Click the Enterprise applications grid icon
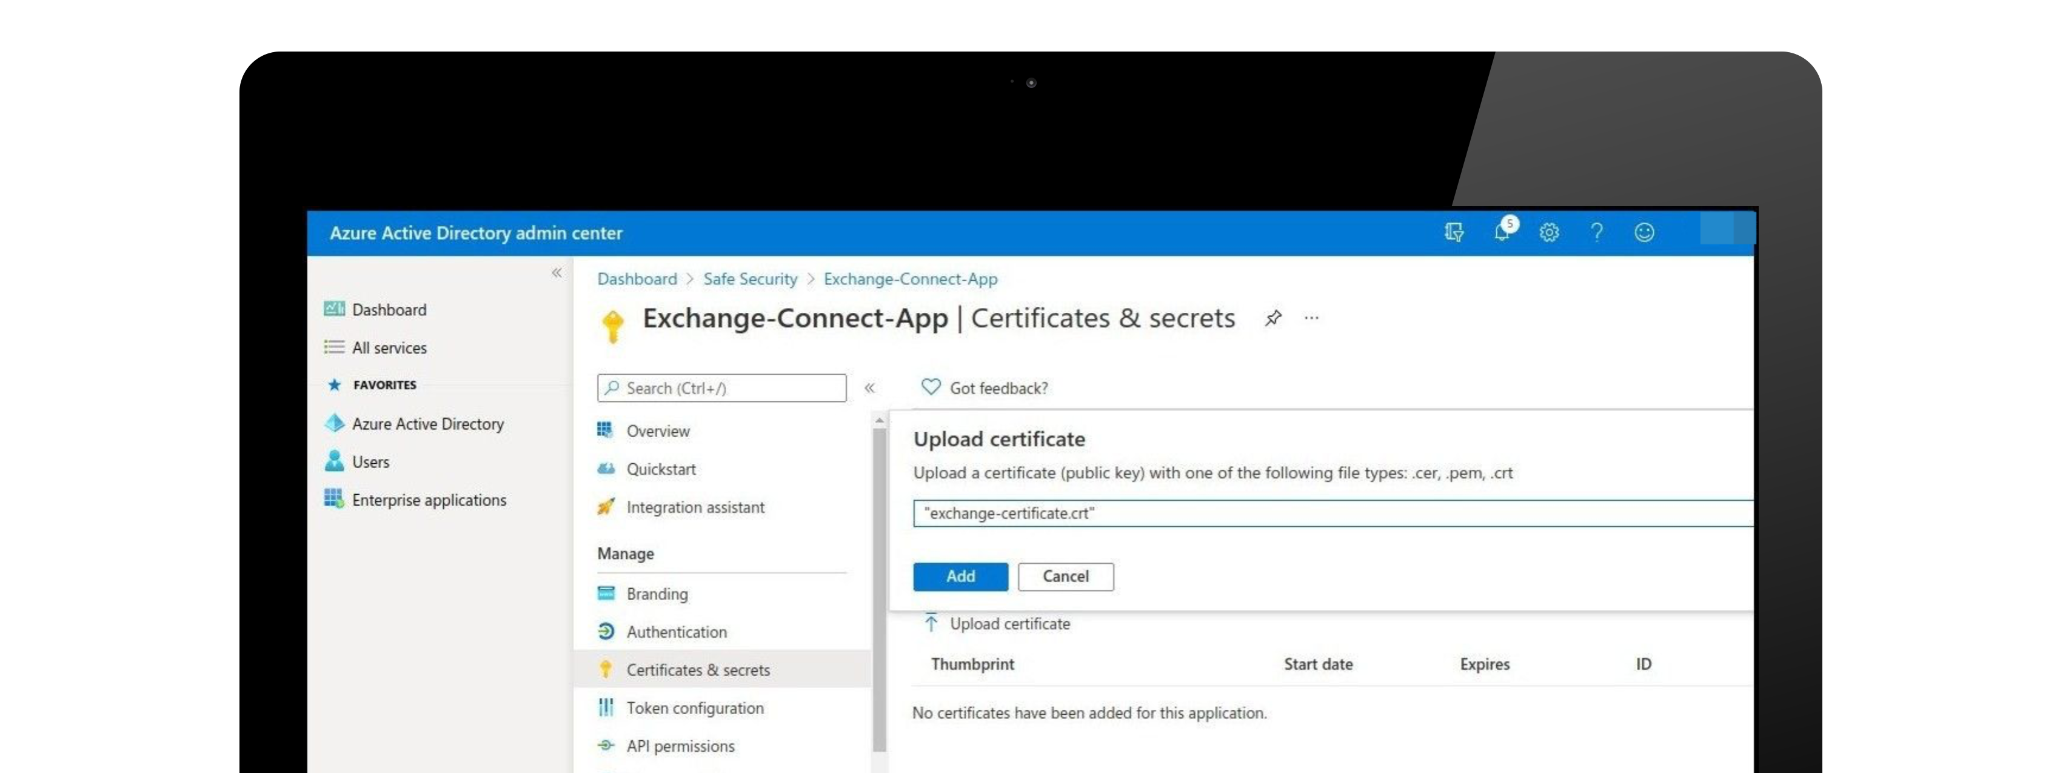The width and height of the screenshot is (2060, 773). tap(334, 499)
